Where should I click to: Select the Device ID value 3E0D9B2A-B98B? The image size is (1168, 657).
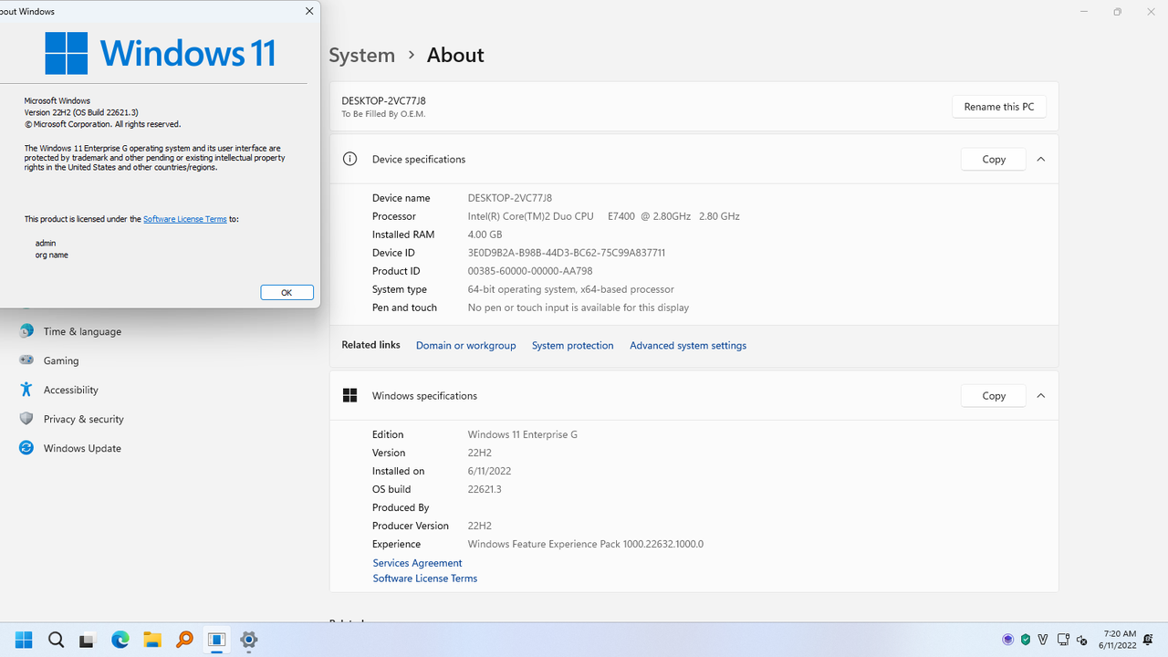coord(567,253)
